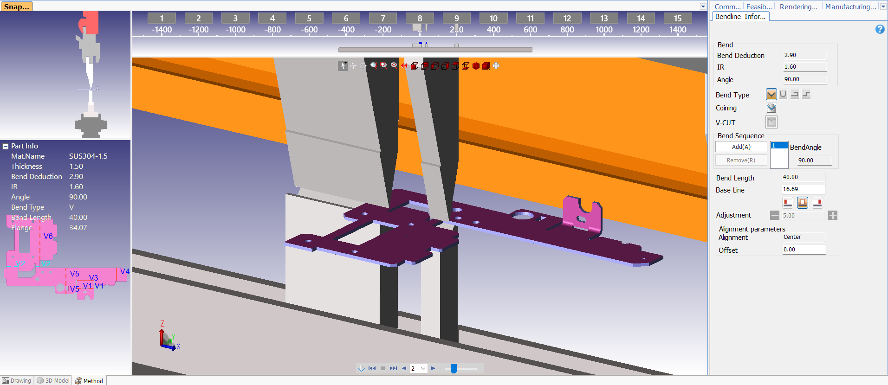The image size is (888, 385).
Task: Switch to the 3D Model tab
Action: (x=53, y=381)
